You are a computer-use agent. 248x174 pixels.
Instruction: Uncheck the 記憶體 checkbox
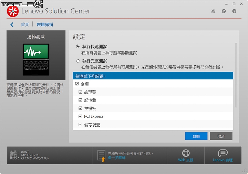click(80, 100)
